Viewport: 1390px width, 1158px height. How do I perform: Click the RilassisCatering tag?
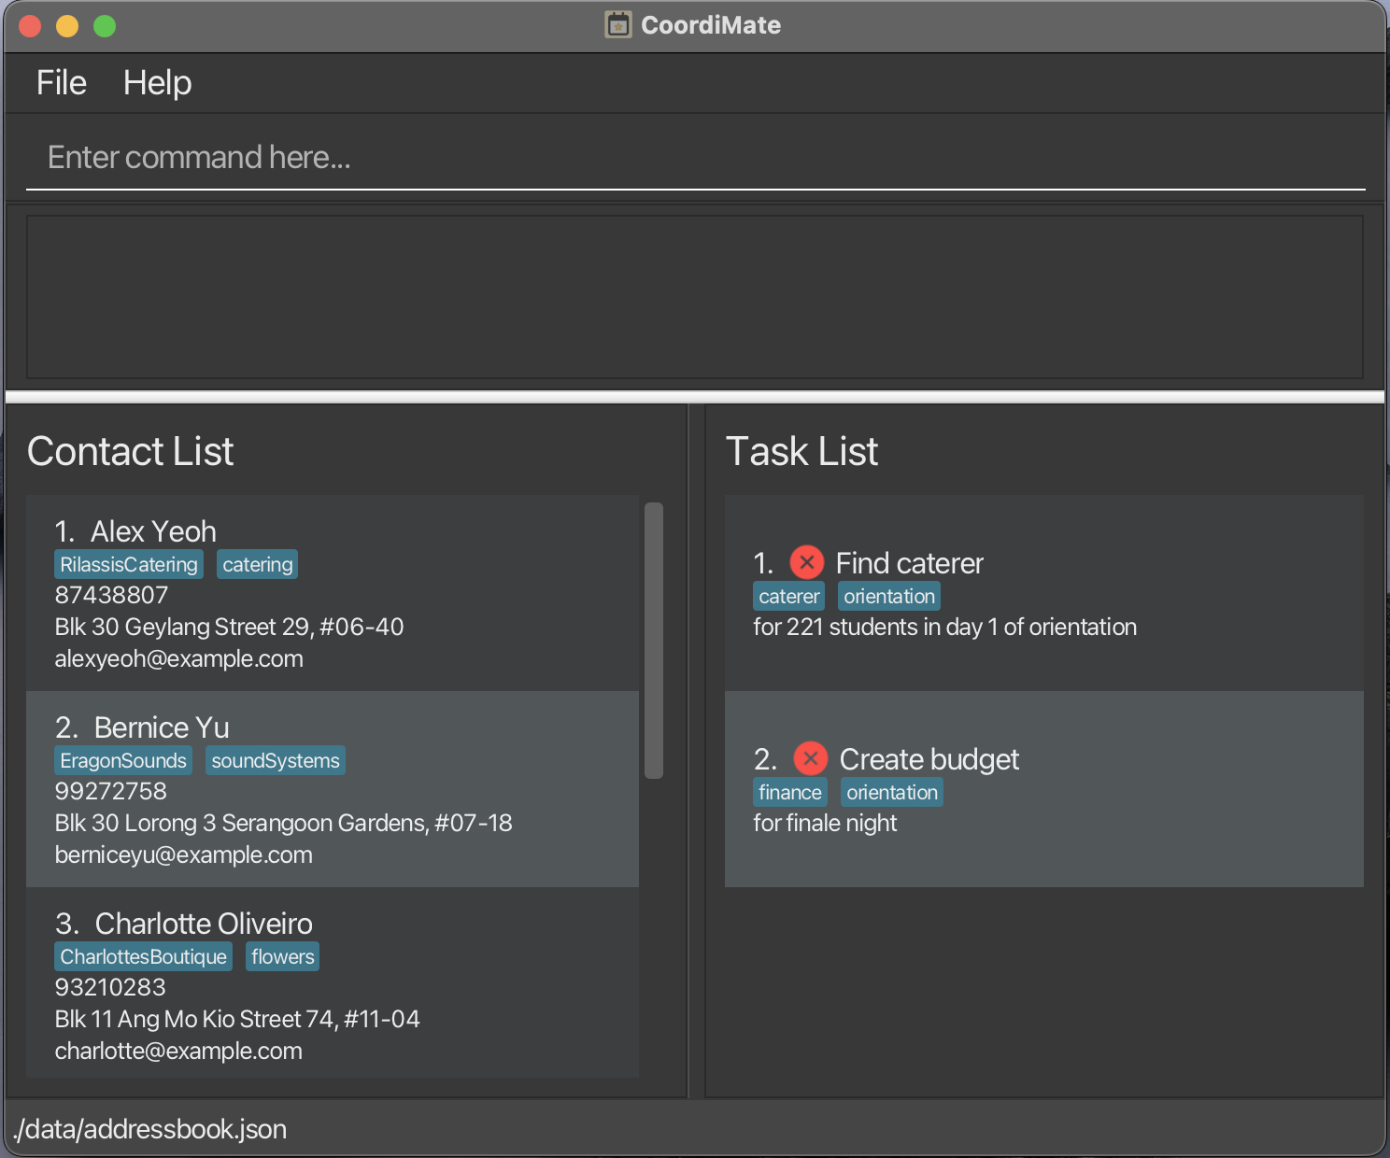129,565
